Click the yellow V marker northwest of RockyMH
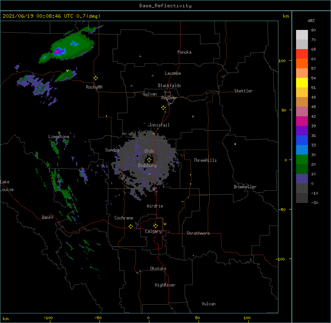Viewport: 331px width, 323px height. [x=67, y=71]
